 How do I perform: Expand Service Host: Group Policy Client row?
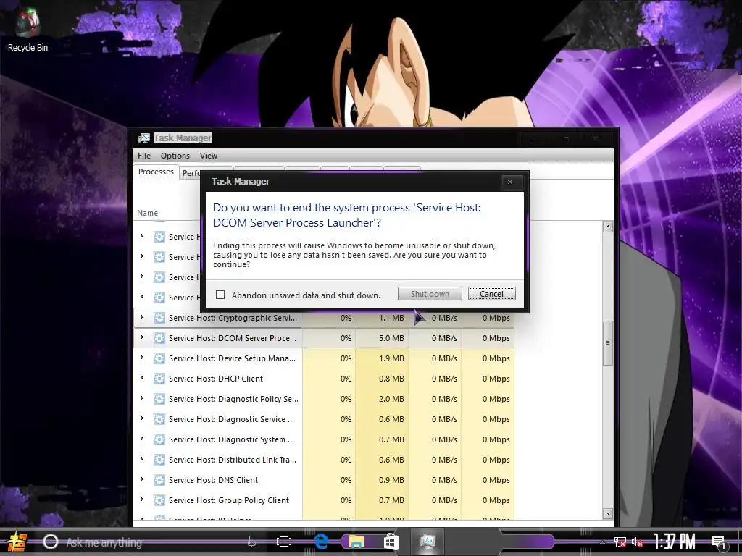click(141, 500)
